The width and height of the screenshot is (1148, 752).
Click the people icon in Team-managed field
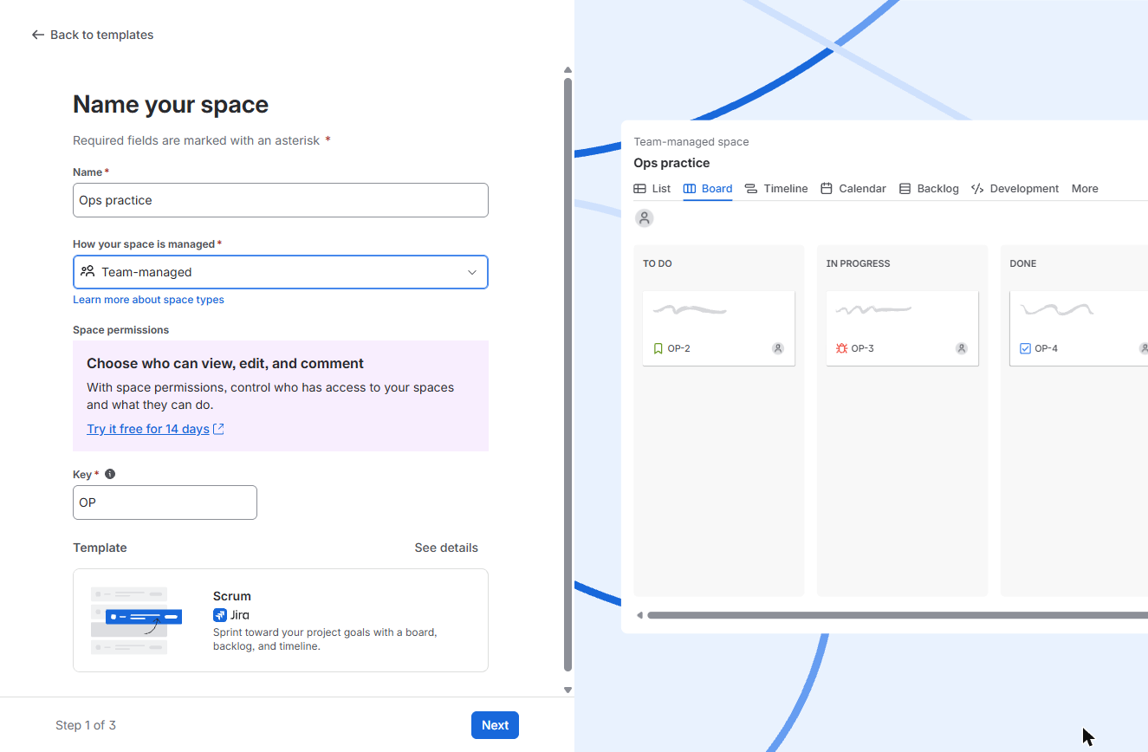(88, 271)
